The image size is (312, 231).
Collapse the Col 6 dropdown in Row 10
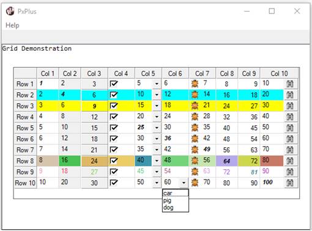click(x=184, y=183)
